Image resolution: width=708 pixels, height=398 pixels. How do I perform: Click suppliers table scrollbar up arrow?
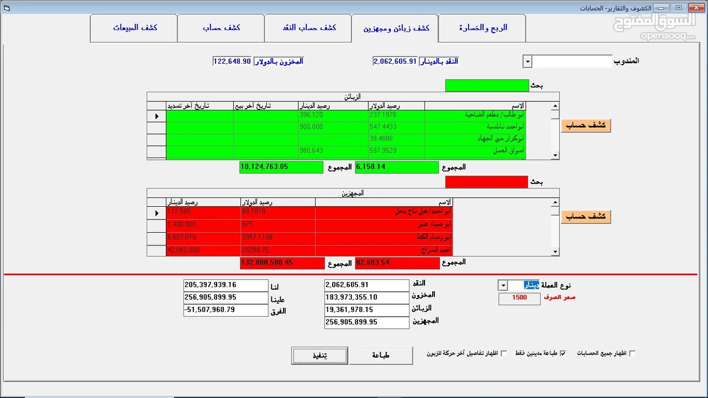(x=555, y=202)
